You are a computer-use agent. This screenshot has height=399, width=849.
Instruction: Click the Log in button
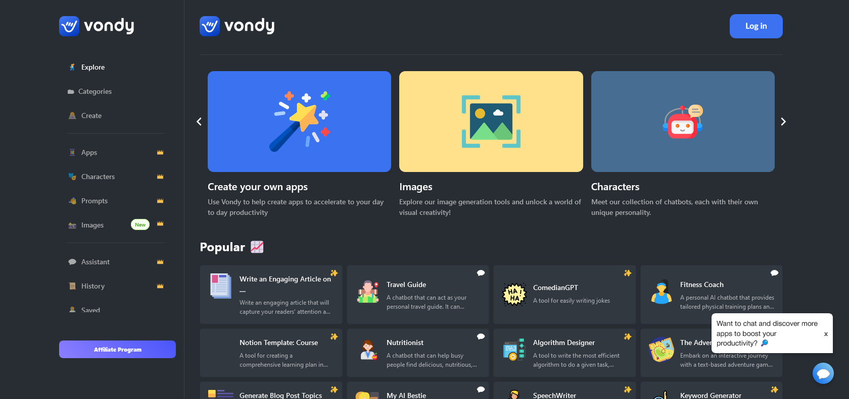756,26
